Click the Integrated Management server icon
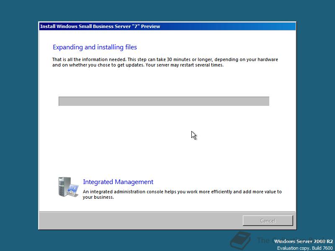 [x=68, y=187]
